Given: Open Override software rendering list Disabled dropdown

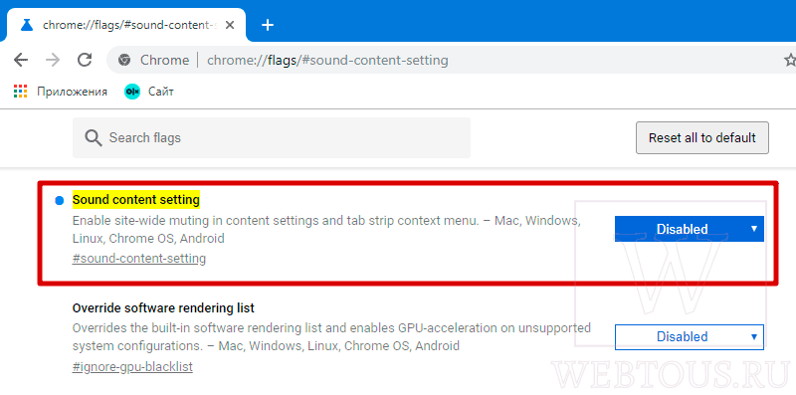Looking at the screenshot, I should (x=689, y=336).
